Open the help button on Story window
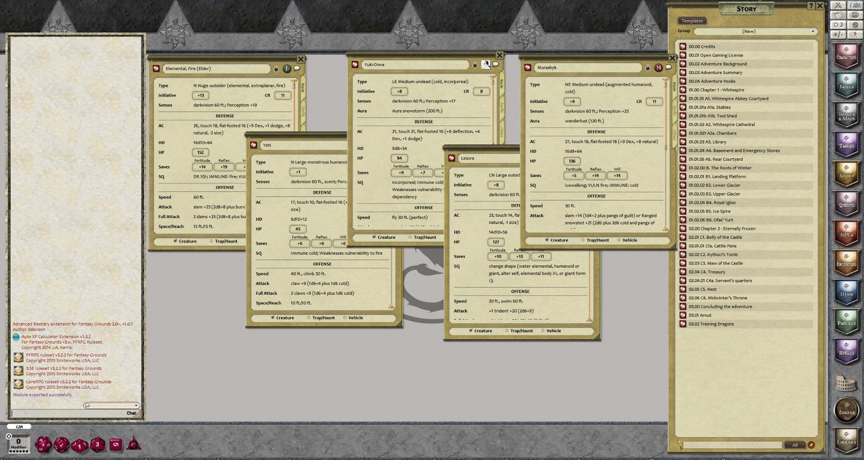864x460 pixels. click(x=811, y=6)
